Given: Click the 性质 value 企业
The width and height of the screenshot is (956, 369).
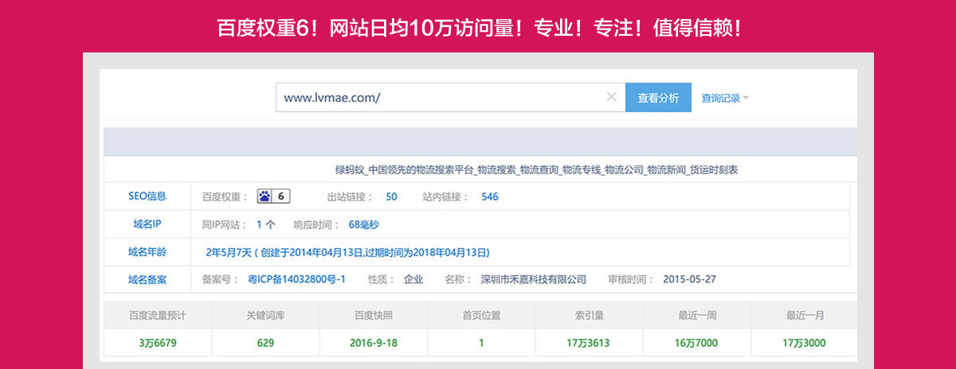Looking at the screenshot, I should coord(413,279).
